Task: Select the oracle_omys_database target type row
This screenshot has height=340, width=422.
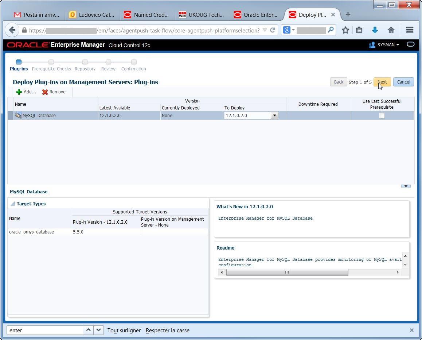Action: click(x=108, y=232)
